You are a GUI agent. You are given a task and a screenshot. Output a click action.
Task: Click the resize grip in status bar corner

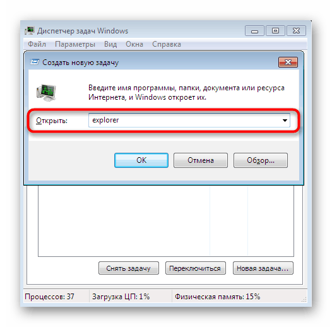pyautogui.click(x=304, y=299)
